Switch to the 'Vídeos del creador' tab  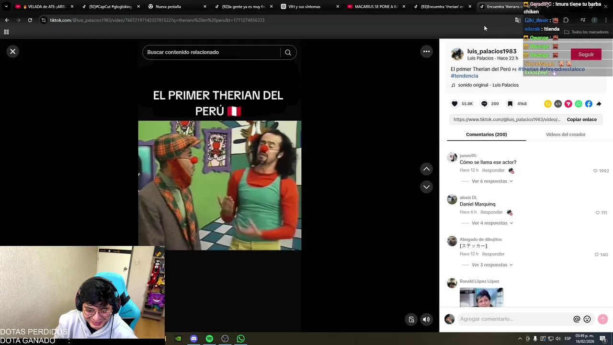(566, 135)
